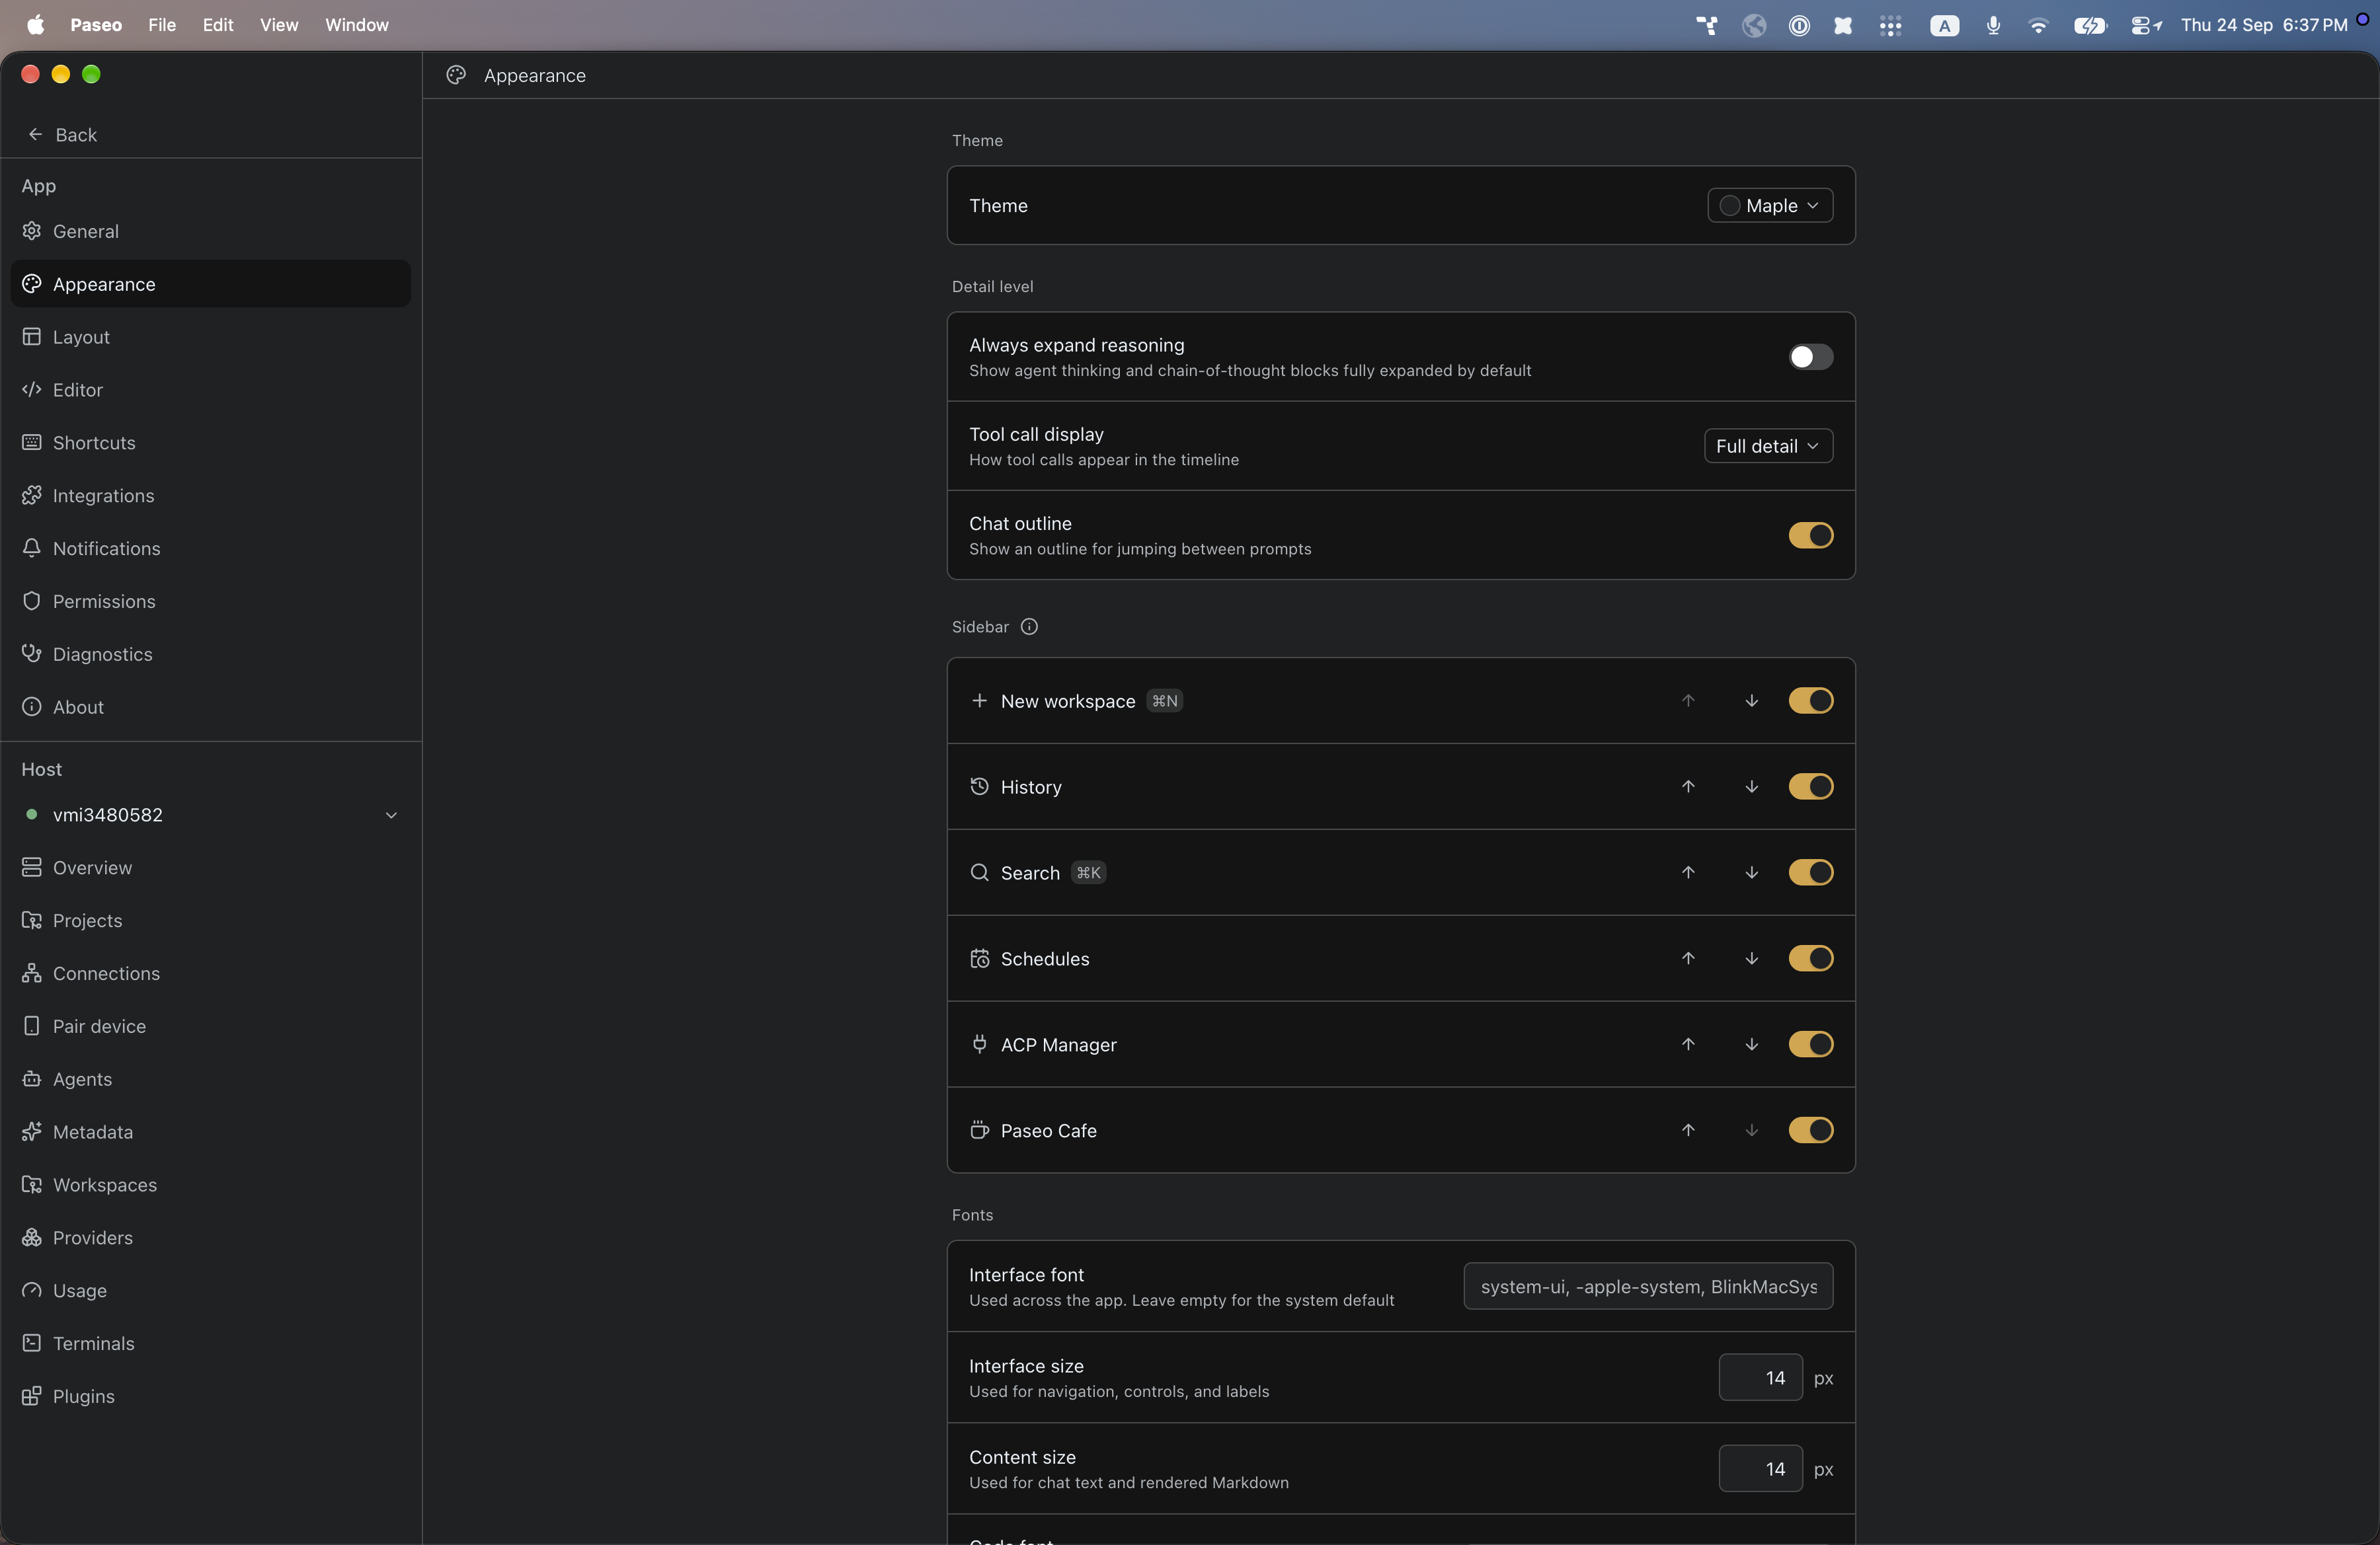The width and height of the screenshot is (2380, 1545).
Task: Click the Sidebar info icon
Action: click(1029, 626)
